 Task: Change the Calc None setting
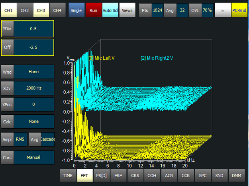click(x=33, y=121)
